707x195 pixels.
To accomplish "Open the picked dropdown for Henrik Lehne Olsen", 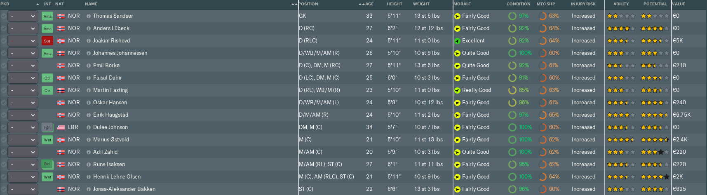I will click(23, 177).
